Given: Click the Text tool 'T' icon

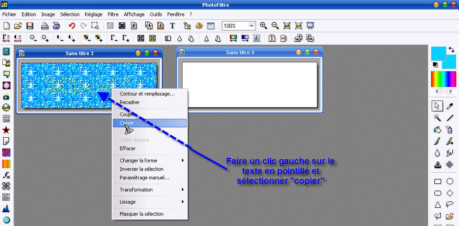Looking at the screenshot, I should [x=172, y=26].
